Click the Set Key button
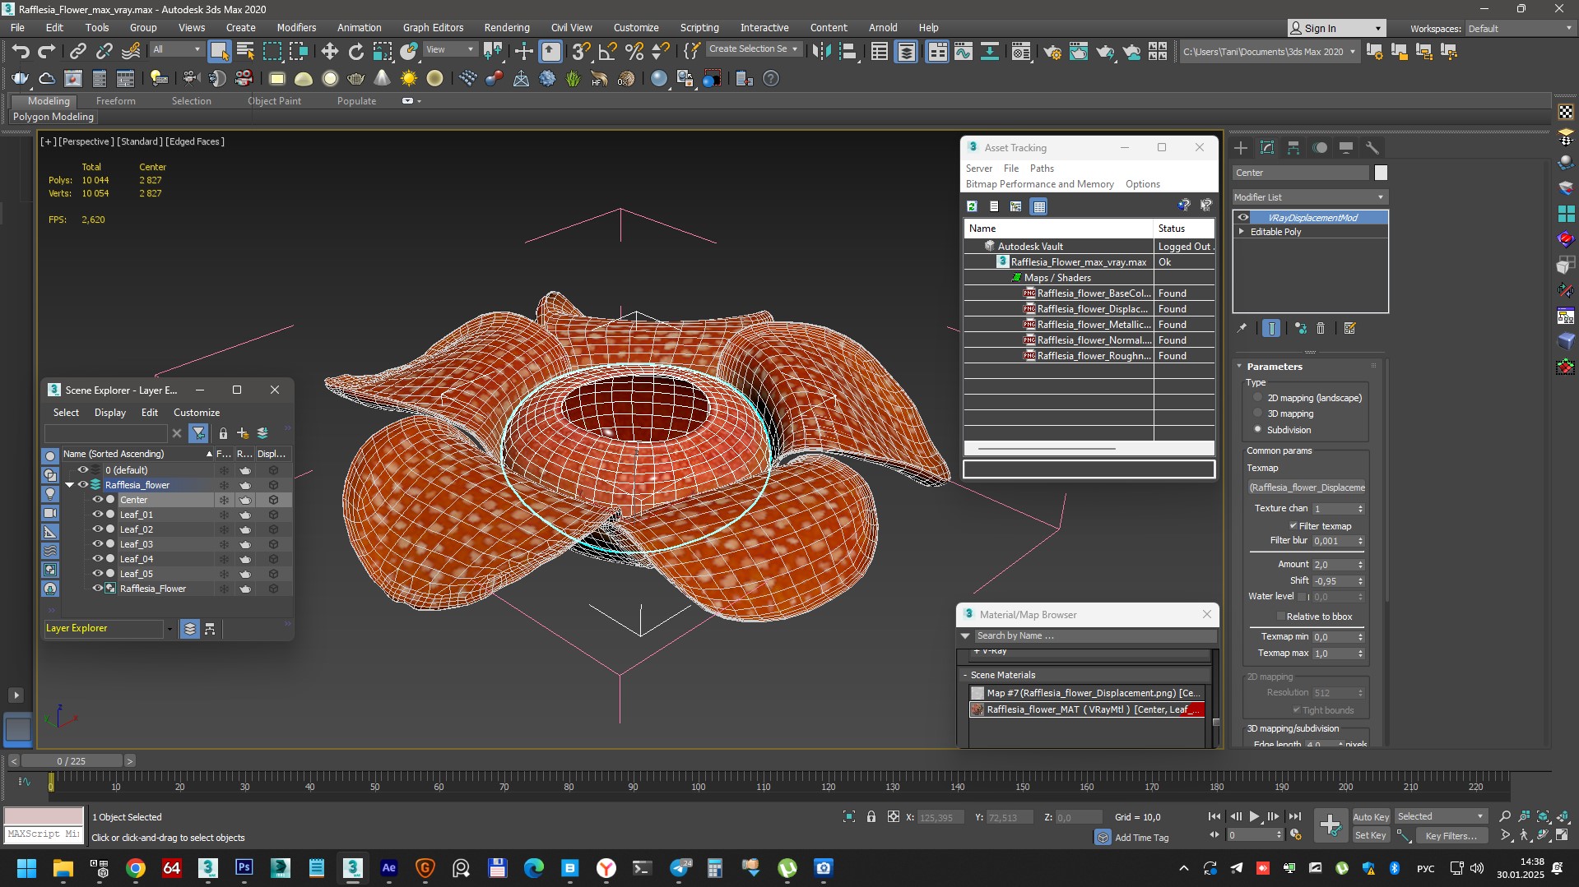1579x887 pixels. click(x=1371, y=836)
